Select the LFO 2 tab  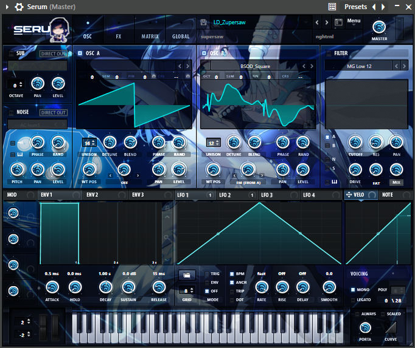(237, 195)
